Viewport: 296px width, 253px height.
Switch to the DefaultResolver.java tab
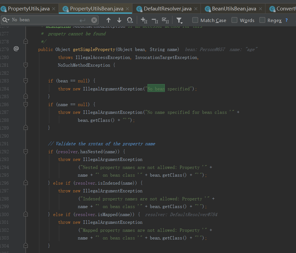(x=167, y=9)
